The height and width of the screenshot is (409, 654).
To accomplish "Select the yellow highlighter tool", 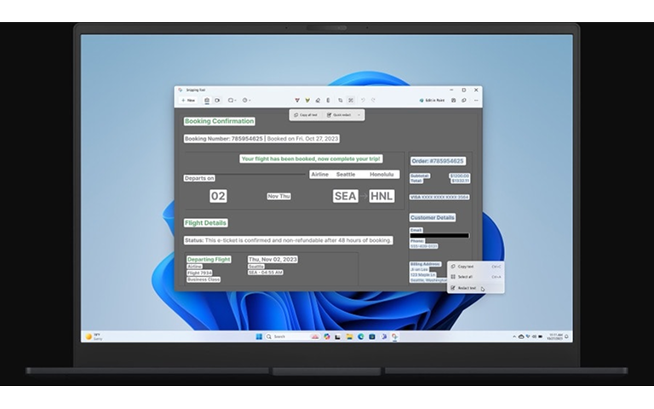I will (307, 101).
